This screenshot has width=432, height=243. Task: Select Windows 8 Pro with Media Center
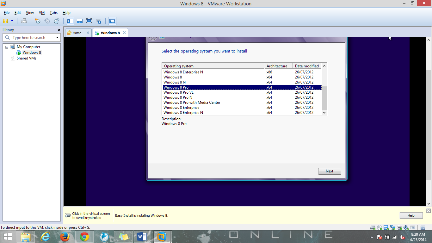(242, 103)
